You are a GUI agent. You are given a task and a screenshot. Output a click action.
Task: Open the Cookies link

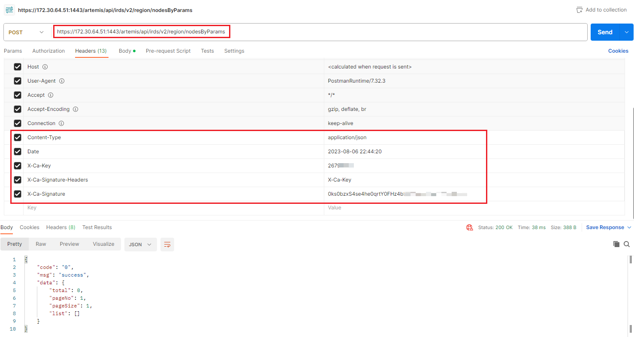pyautogui.click(x=618, y=51)
